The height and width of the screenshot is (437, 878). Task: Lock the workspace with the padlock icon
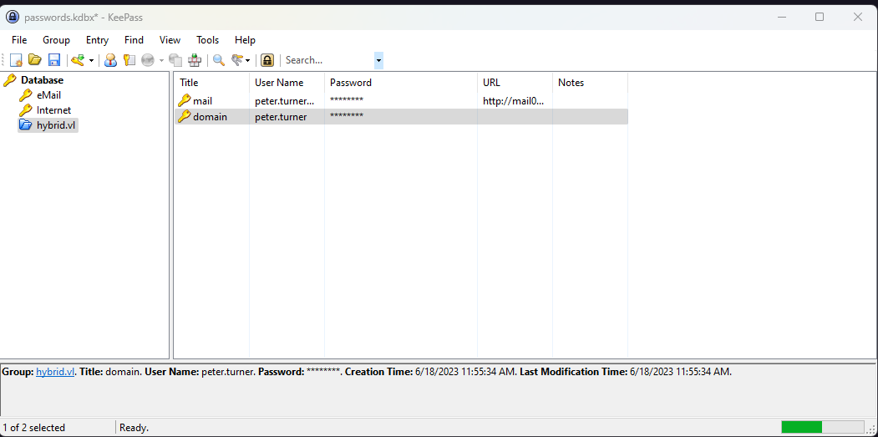pos(267,60)
